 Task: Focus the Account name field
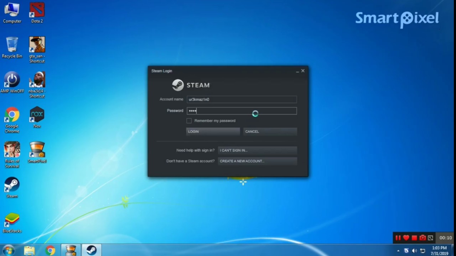242,100
